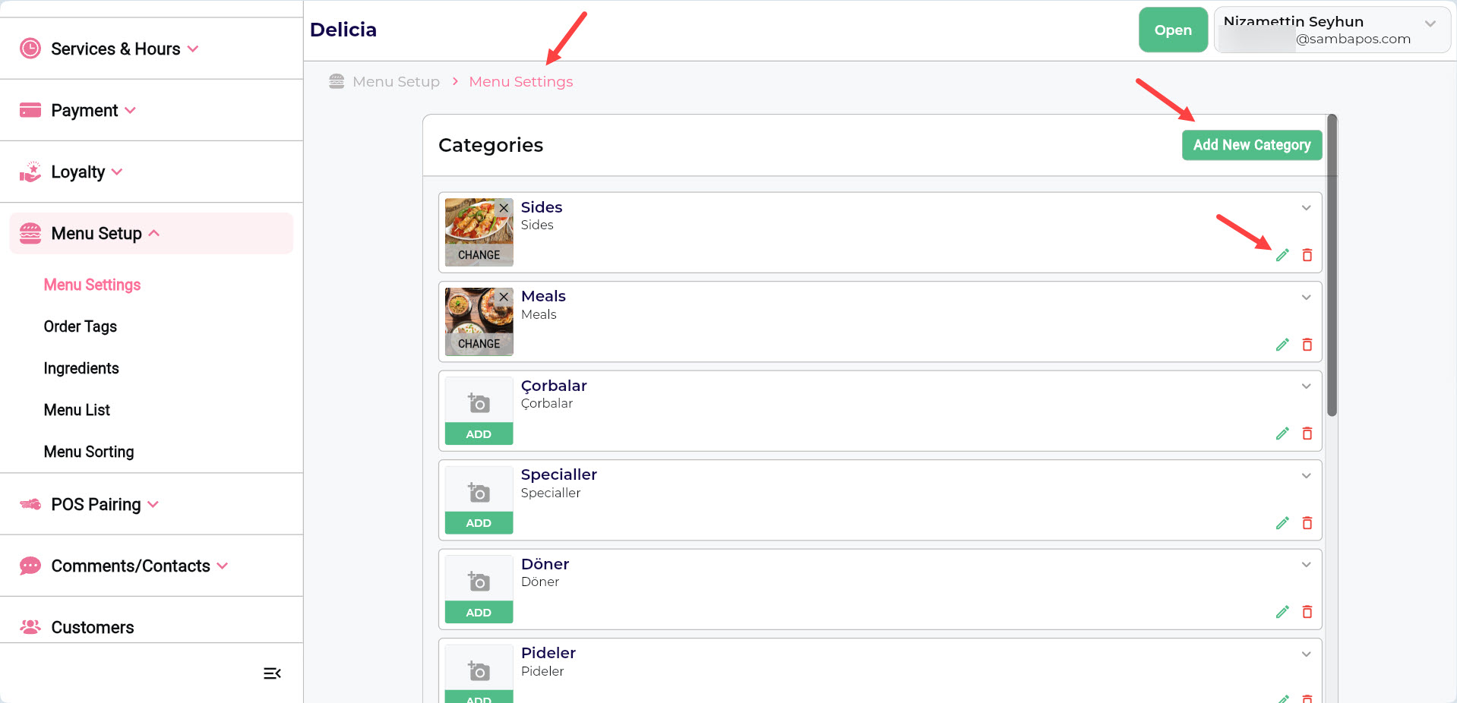Open the Döner category dropdown arrow
The width and height of the screenshot is (1457, 703).
pyautogui.click(x=1307, y=564)
